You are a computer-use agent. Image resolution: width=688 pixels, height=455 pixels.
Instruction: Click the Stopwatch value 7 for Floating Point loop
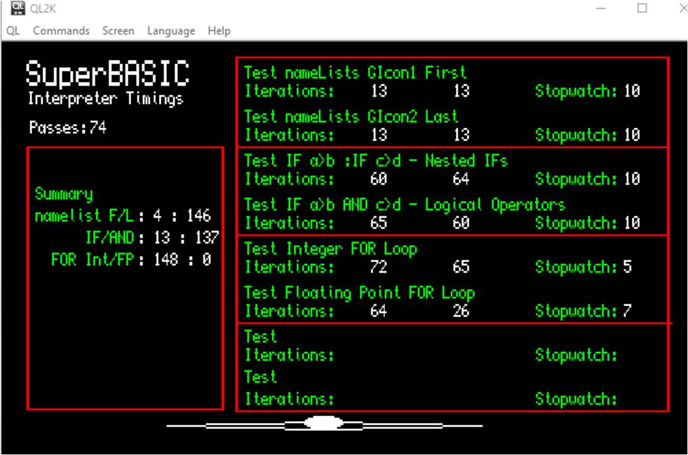[x=628, y=311]
